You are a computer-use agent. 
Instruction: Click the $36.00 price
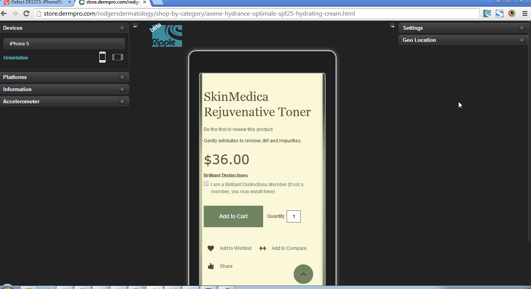[226, 160]
